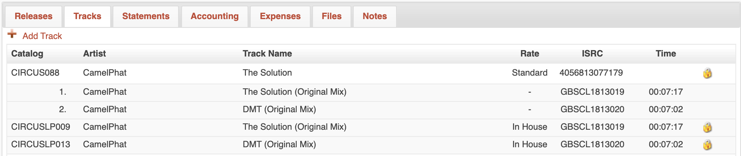Click the Add Track link
The height and width of the screenshot is (156, 741).
click(x=42, y=36)
